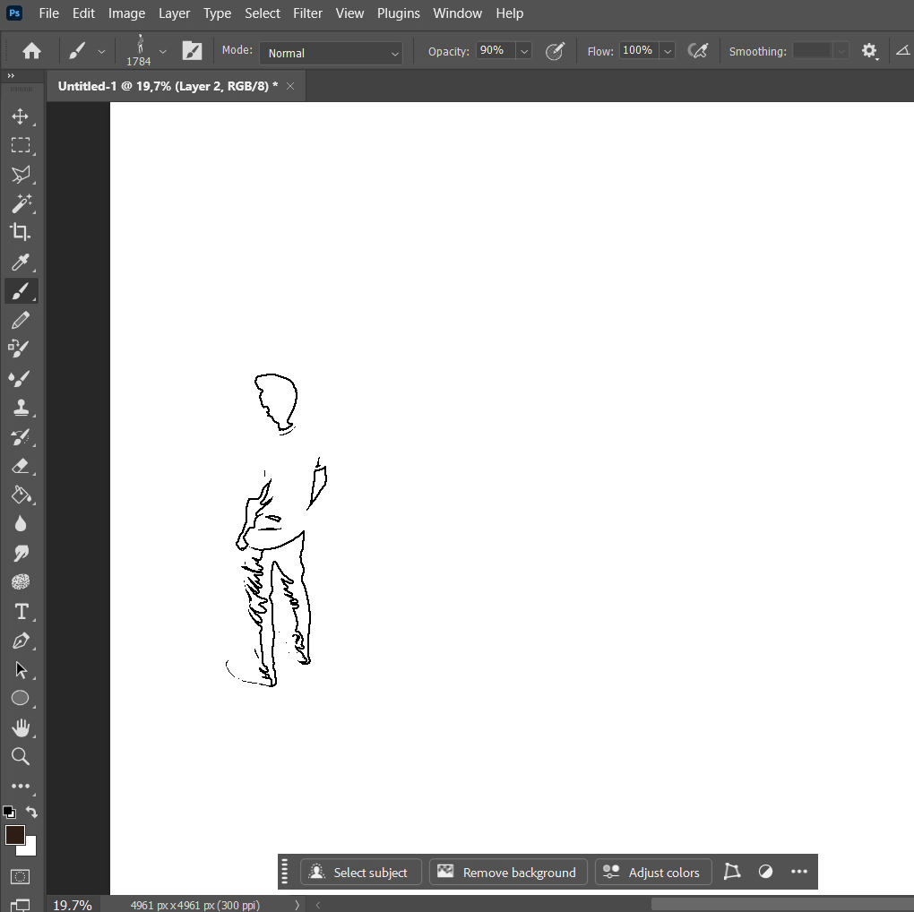Viewport: 914px width, 912px height.
Task: Click the Flow percentage input field
Action: point(637,51)
